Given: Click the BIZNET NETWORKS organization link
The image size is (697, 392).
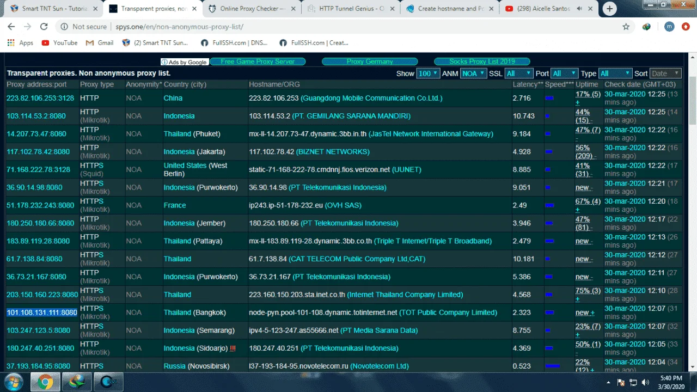Looking at the screenshot, I should tap(334, 151).
